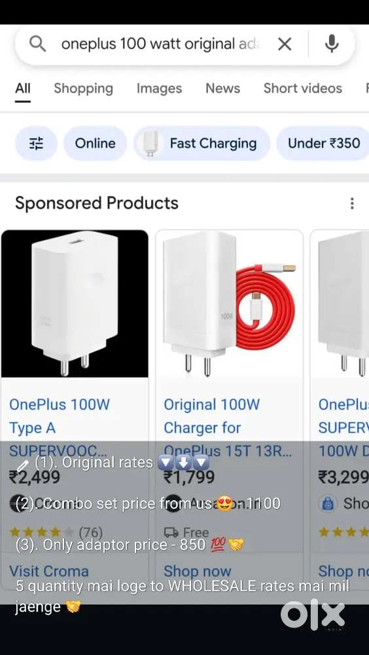Clear the search query with X
Screen dimensions: 369x655
click(285, 44)
